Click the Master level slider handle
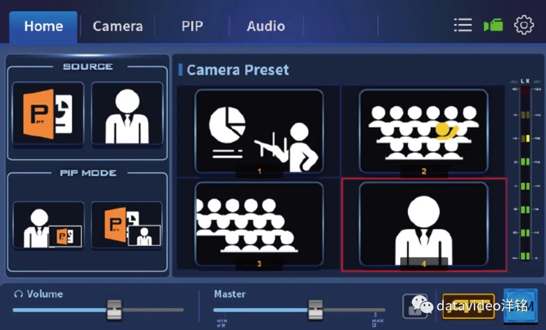 tap(315, 310)
